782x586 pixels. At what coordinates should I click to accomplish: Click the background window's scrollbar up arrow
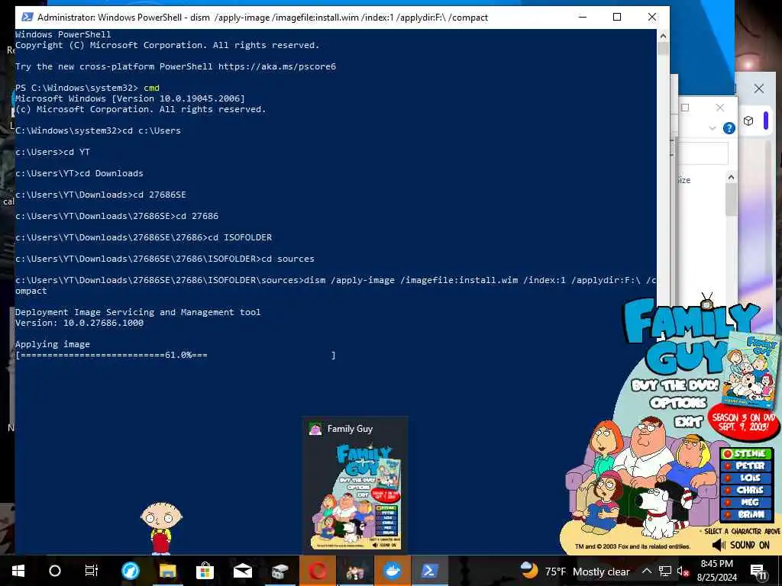(x=731, y=177)
